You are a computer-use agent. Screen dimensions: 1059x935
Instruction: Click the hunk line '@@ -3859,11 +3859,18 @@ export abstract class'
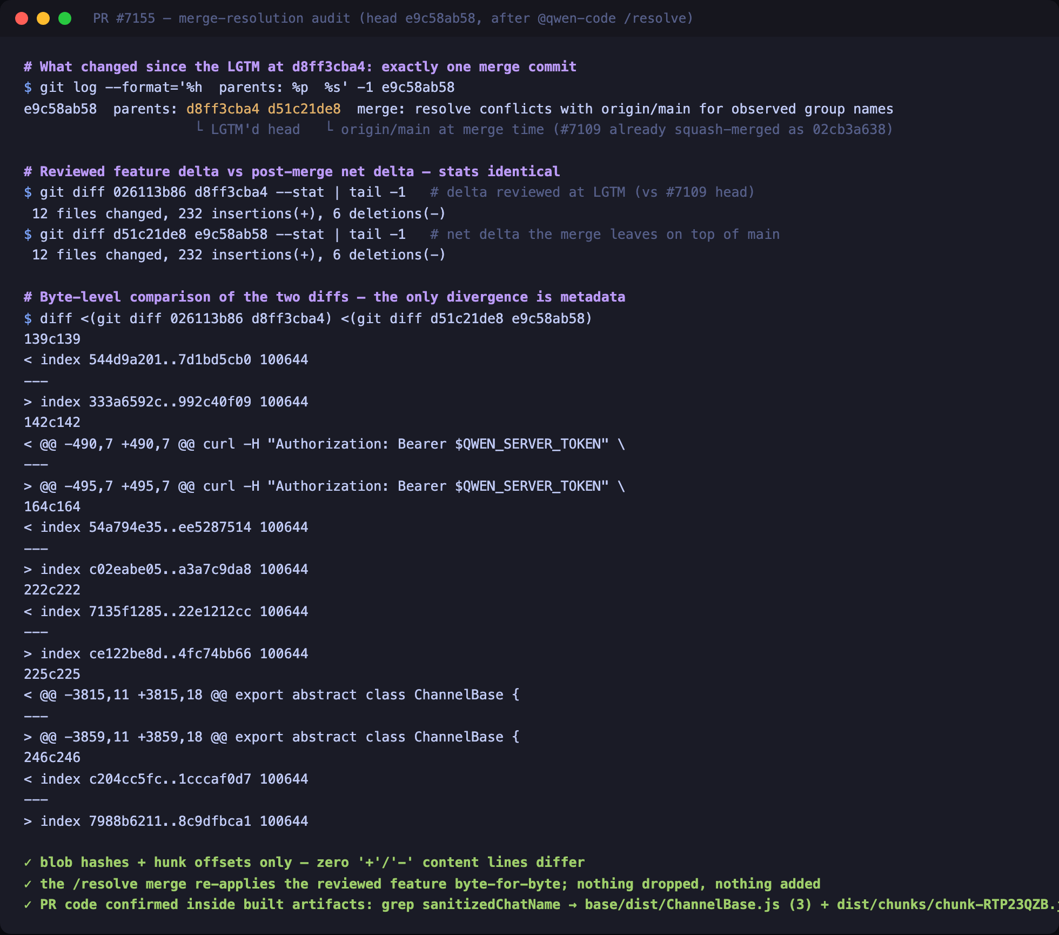pos(272,737)
